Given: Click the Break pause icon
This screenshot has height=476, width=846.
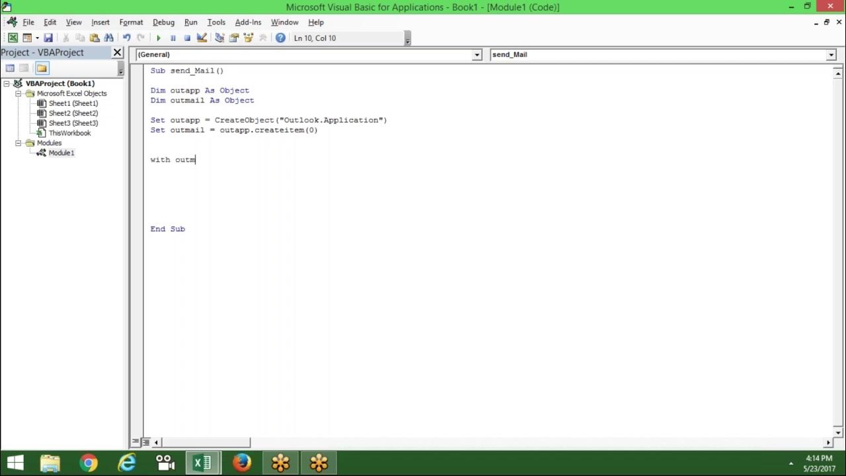Looking at the screenshot, I should (x=173, y=38).
